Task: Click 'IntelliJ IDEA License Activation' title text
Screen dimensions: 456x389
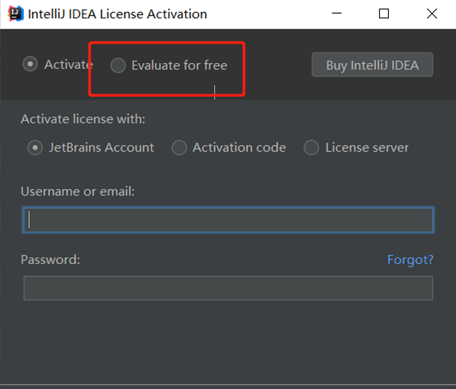Action: [117, 14]
